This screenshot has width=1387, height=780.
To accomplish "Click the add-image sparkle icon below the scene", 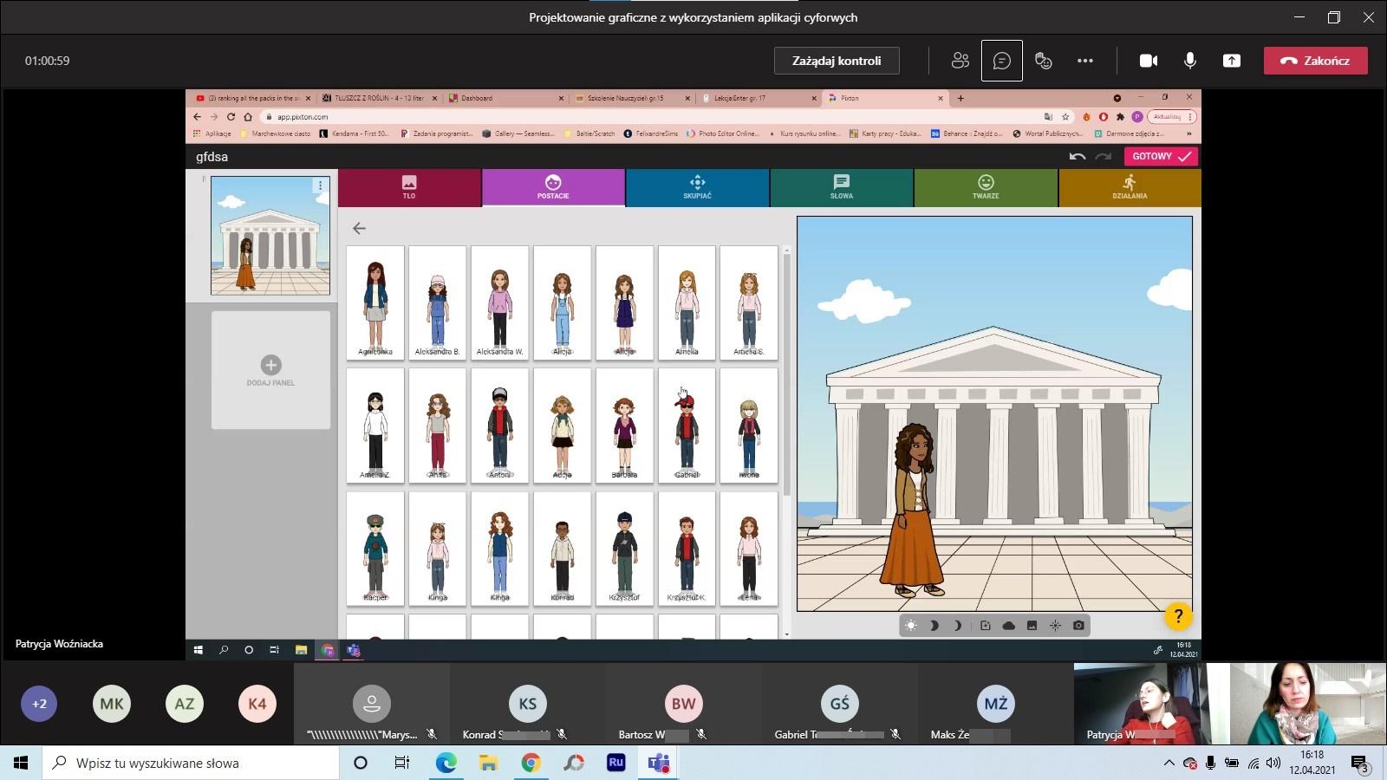I will pos(986,626).
